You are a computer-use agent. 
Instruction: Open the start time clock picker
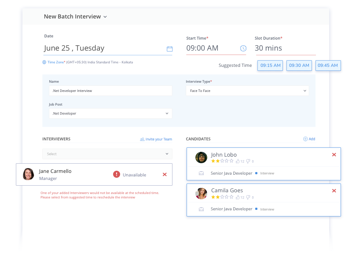243,48
